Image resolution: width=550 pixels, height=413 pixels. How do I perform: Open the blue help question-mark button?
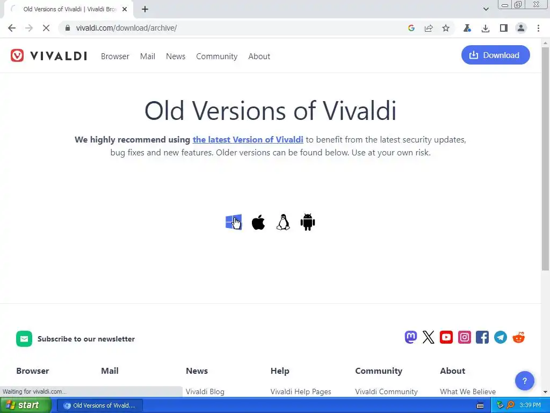tap(524, 381)
